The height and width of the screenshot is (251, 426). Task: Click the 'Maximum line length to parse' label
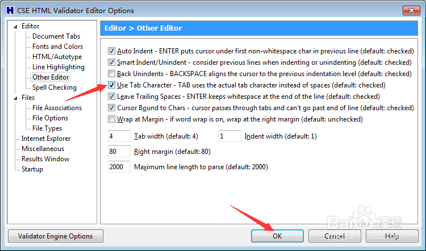[x=201, y=166]
